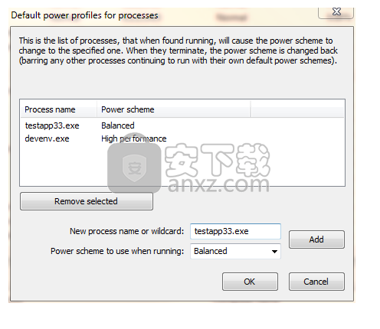Remove the selected process from list
This screenshot has height=329, width=380.
tap(87, 201)
